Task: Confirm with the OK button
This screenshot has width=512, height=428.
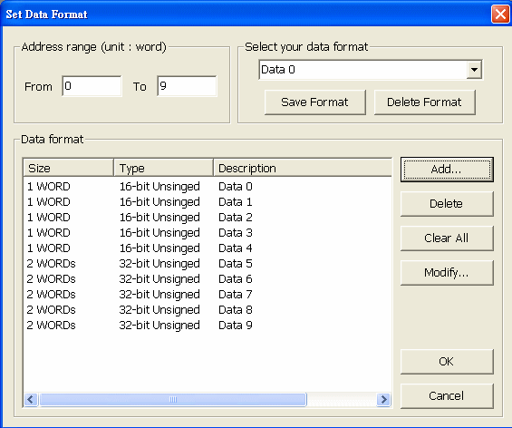Action: pos(447,362)
